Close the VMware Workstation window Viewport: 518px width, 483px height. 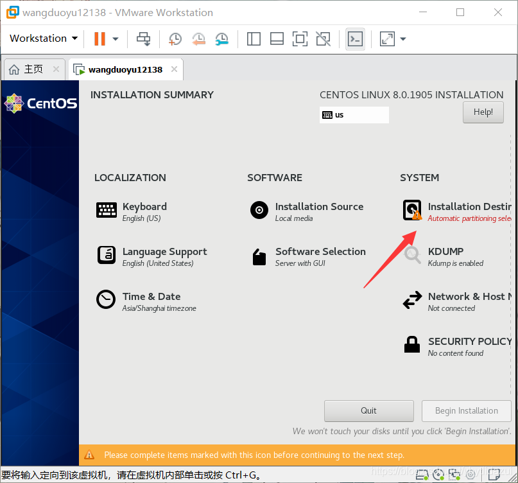click(x=498, y=12)
